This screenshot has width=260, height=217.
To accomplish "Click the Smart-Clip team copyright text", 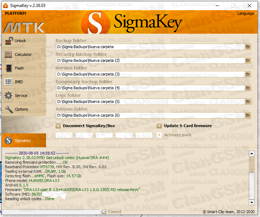I will click(229, 212).
